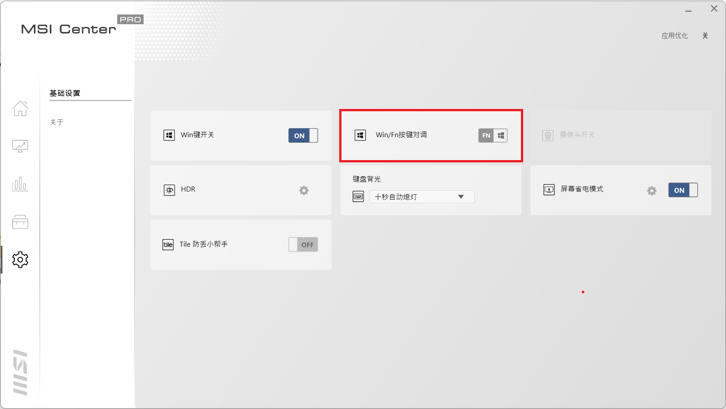
Task: Open the toolbox sidebar icon
Action: tap(20, 222)
